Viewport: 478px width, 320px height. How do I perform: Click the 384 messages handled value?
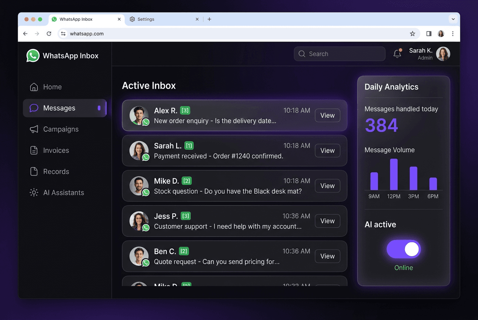[x=381, y=125]
